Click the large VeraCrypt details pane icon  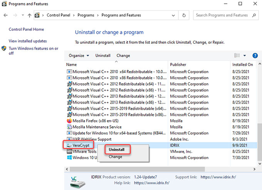(x=77, y=182)
